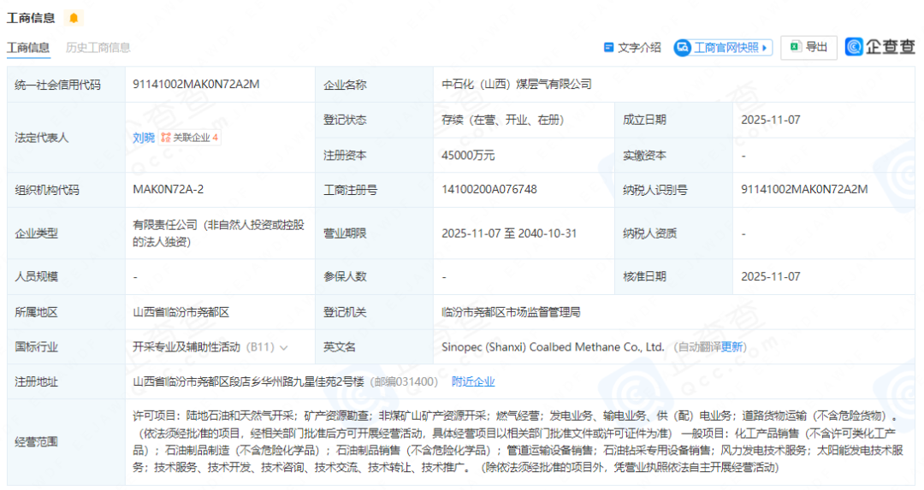Select region 山西省临汾市尧都区

click(x=181, y=312)
